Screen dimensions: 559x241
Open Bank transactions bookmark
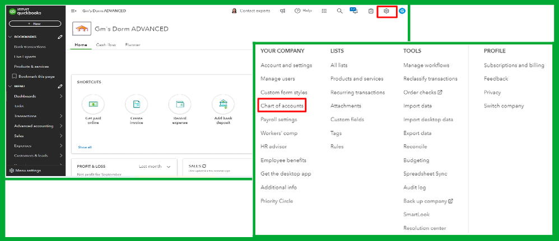pos(30,46)
